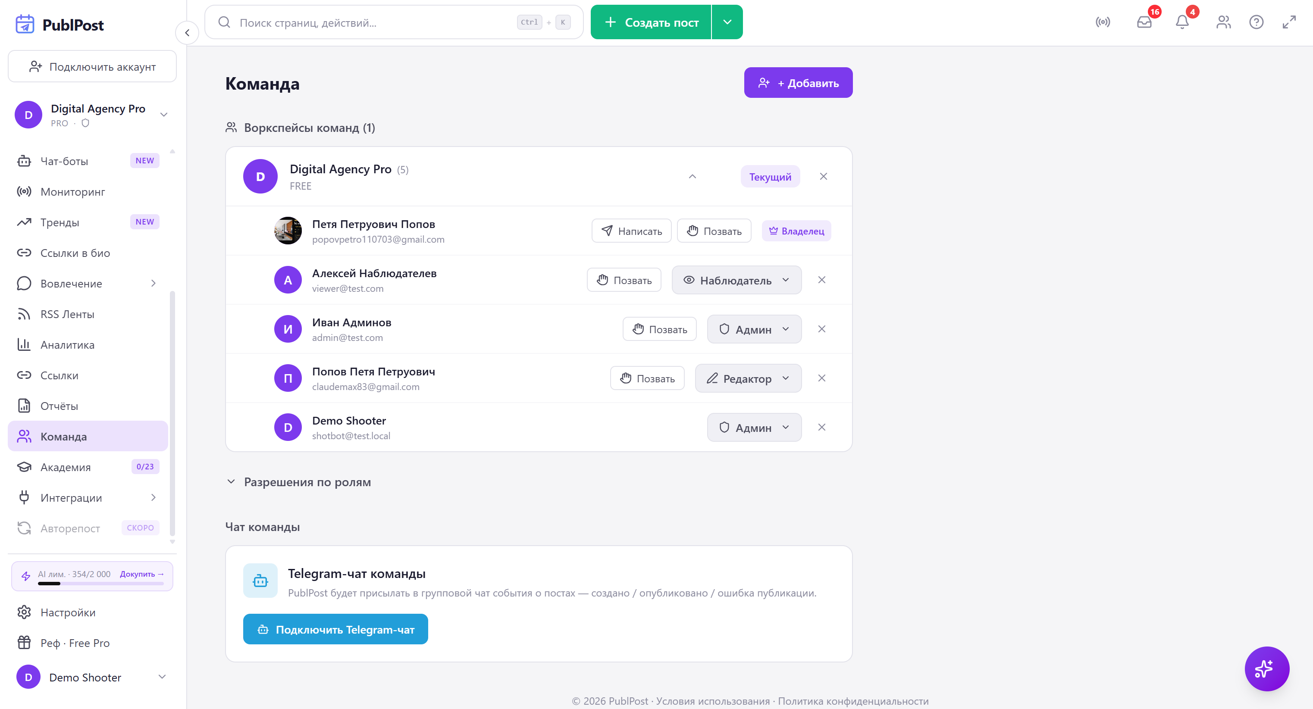The height and width of the screenshot is (709, 1313).
Task: Open notifications bell with 4 alerts
Action: click(x=1182, y=22)
